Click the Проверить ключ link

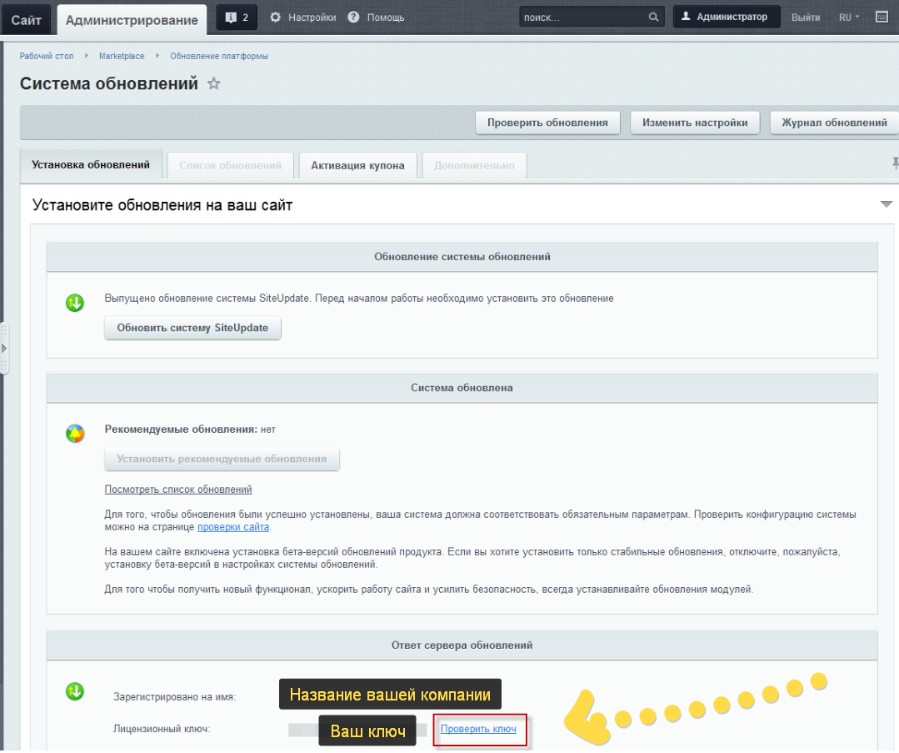[x=478, y=729]
